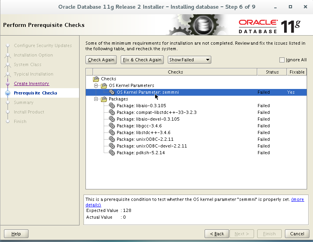Click the gear icon for libaio-0.3.105
The height and width of the screenshot is (242, 313).
tap(112, 106)
